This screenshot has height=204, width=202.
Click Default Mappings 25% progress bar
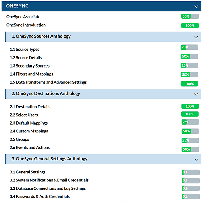pos(190,122)
